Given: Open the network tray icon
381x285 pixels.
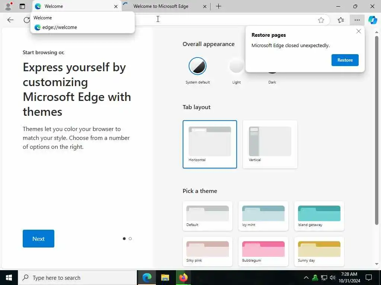Looking at the screenshot, I should click(324, 278).
